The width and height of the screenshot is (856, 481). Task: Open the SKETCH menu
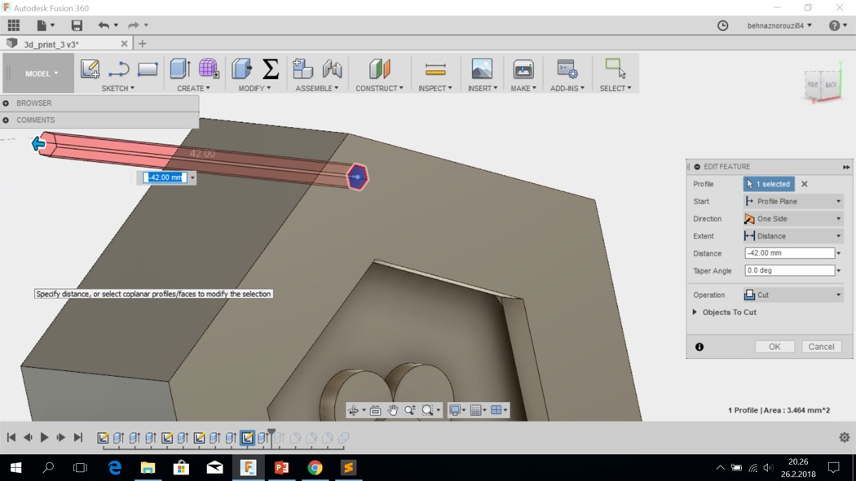click(117, 88)
